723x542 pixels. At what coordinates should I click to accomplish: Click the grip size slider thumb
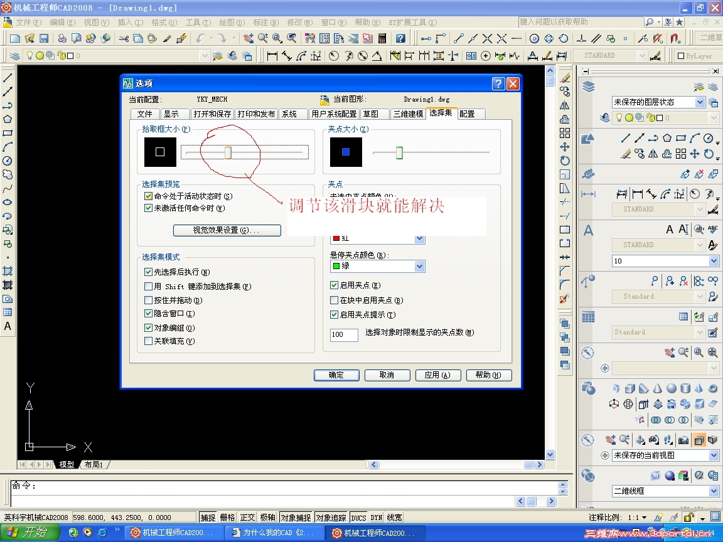pos(399,152)
